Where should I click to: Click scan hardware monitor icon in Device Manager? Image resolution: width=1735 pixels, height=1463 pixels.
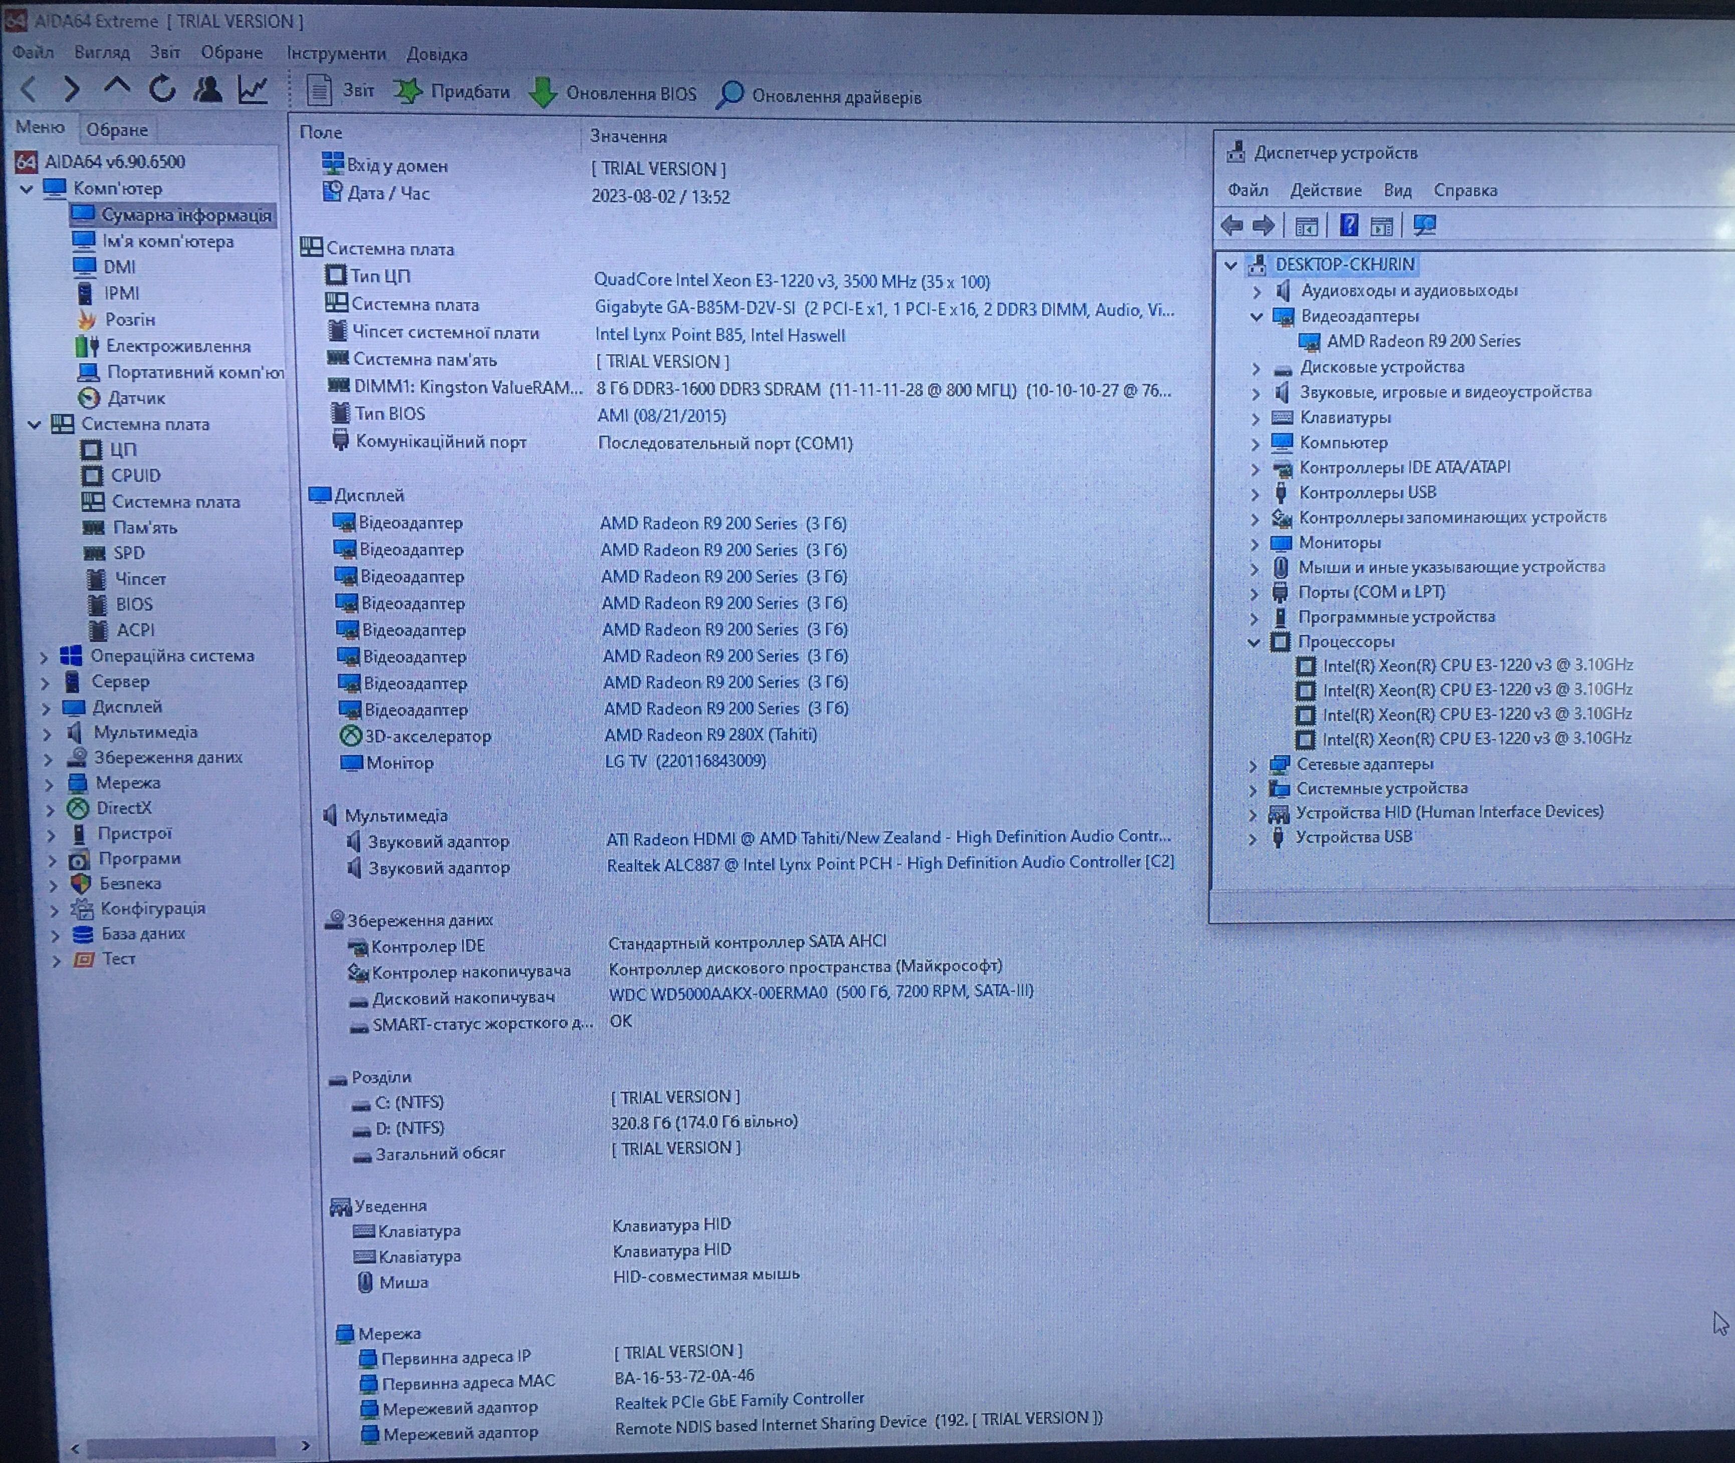pyautogui.click(x=1425, y=225)
